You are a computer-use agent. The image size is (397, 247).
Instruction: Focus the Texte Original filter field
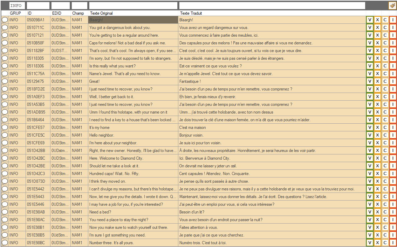pyautogui.click(x=133, y=6)
